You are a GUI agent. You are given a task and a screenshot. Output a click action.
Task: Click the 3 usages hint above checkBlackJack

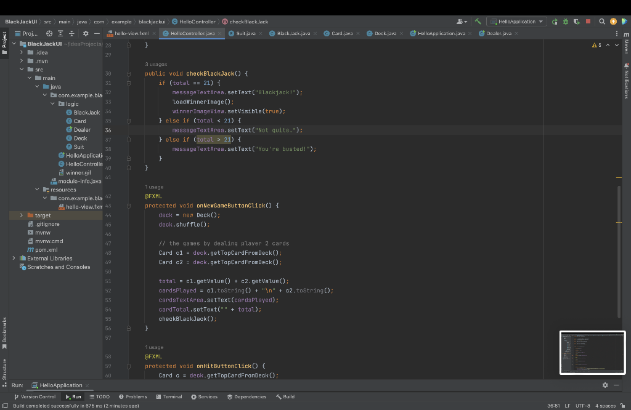click(156, 64)
